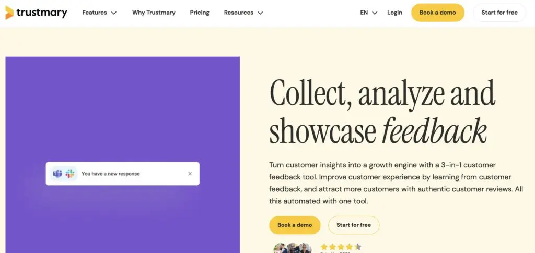This screenshot has height=253, width=535.
Task: Click the Login link
Action: coord(394,13)
